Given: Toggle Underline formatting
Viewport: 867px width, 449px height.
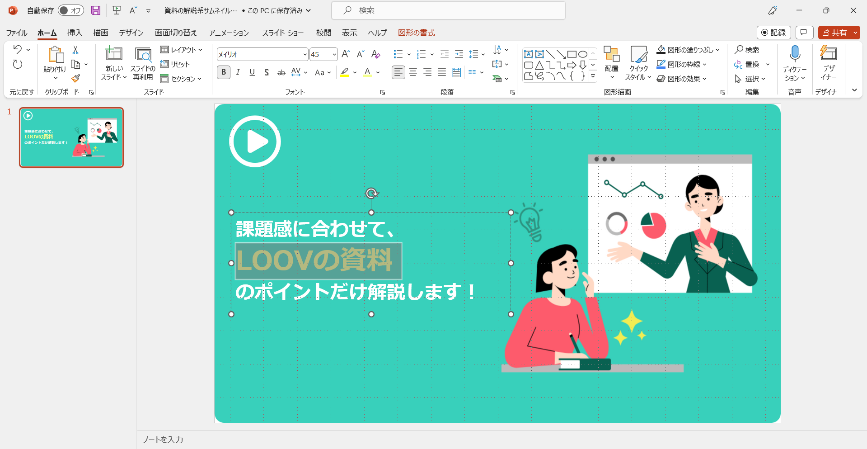Looking at the screenshot, I should tap(252, 72).
